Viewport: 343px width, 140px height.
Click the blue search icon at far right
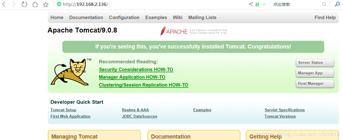tap(337, 4)
